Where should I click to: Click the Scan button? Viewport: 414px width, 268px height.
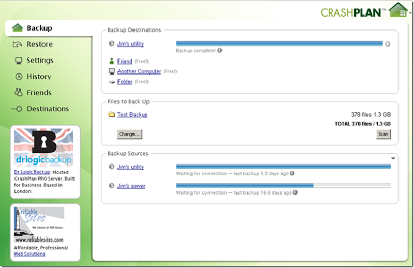tap(383, 134)
